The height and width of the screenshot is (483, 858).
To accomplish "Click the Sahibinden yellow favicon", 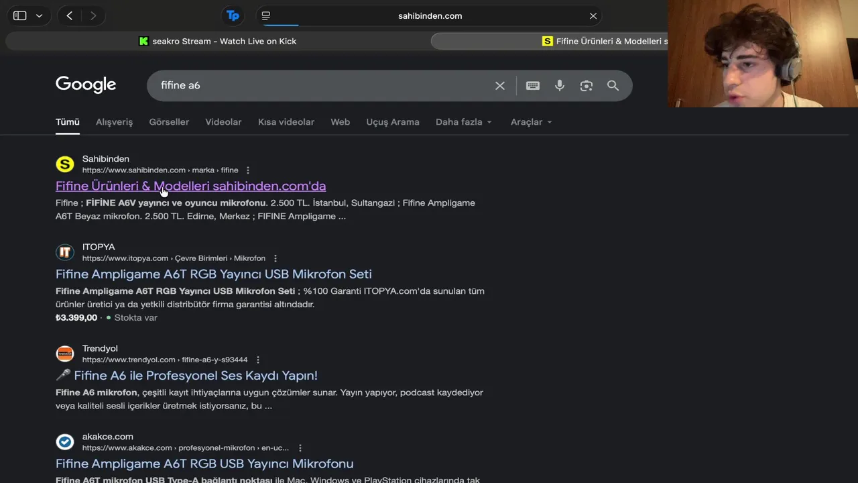I will 65,164.
